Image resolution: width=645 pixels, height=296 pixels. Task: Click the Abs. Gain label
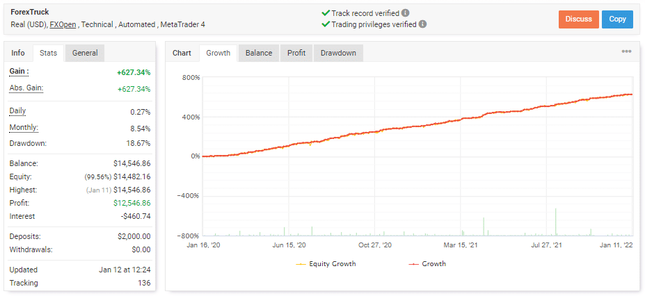click(26, 88)
